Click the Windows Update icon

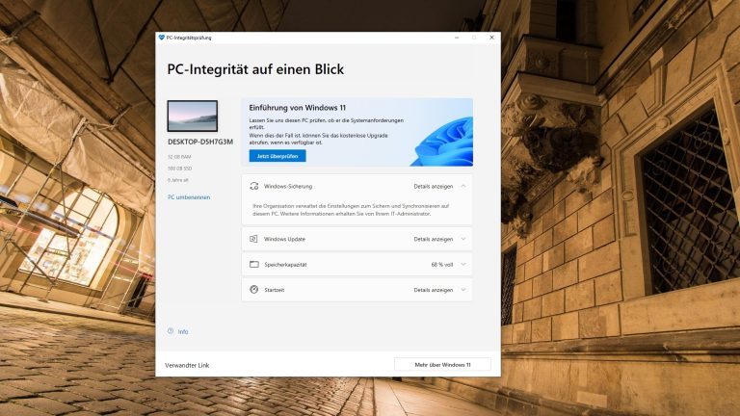253,239
